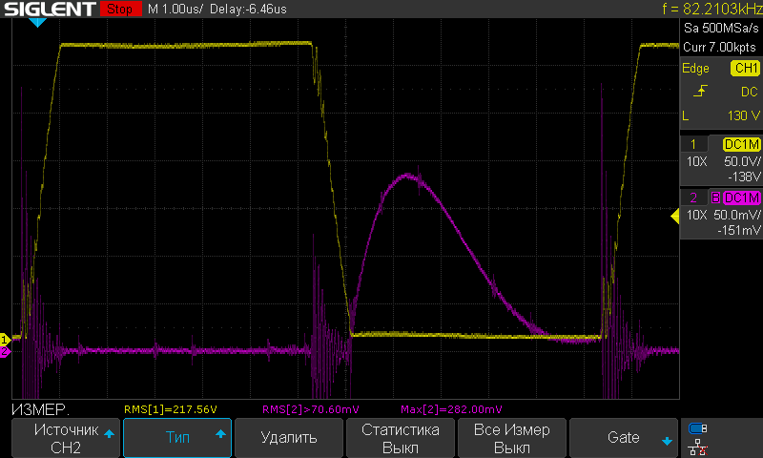The width and height of the screenshot is (763, 458).
Task: Open the Gate submenu
Action: (x=624, y=438)
